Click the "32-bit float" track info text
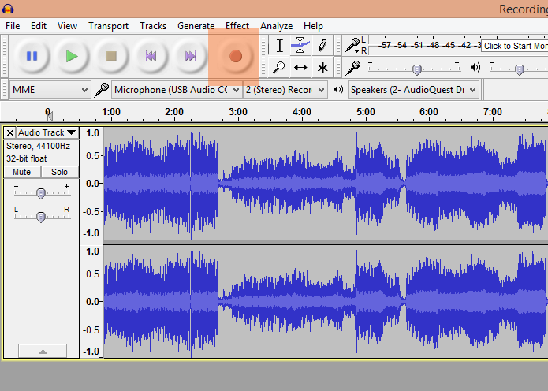 pyautogui.click(x=27, y=158)
